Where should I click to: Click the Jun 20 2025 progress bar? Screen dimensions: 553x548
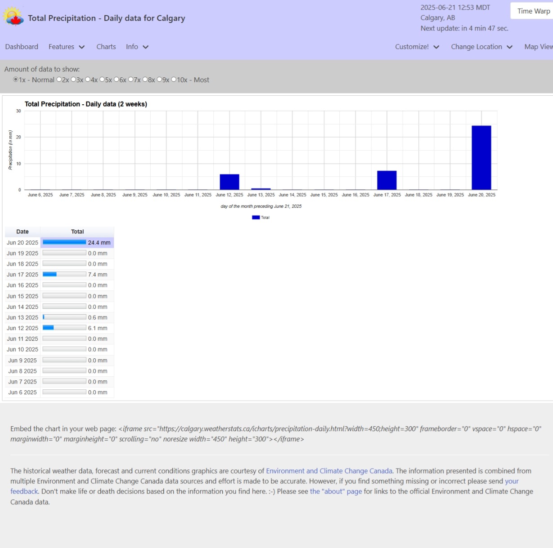coord(64,242)
